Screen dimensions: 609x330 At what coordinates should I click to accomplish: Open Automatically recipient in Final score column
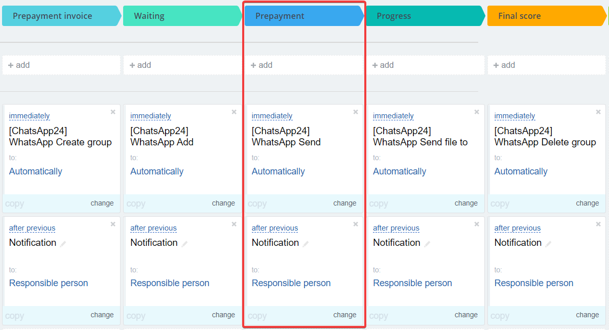pos(521,171)
